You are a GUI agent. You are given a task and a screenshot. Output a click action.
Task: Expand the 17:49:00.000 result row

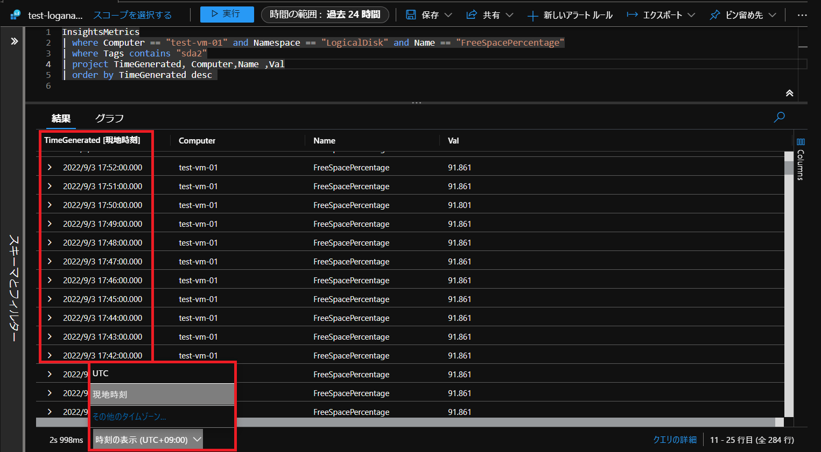(x=50, y=224)
